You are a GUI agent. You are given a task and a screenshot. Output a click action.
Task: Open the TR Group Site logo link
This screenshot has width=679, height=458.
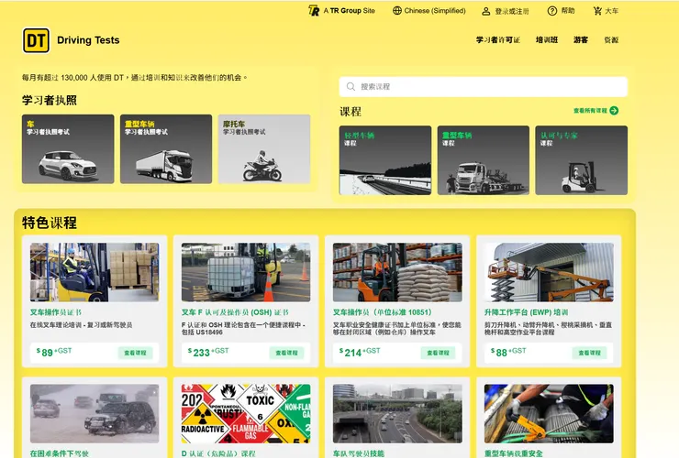click(341, 11)
